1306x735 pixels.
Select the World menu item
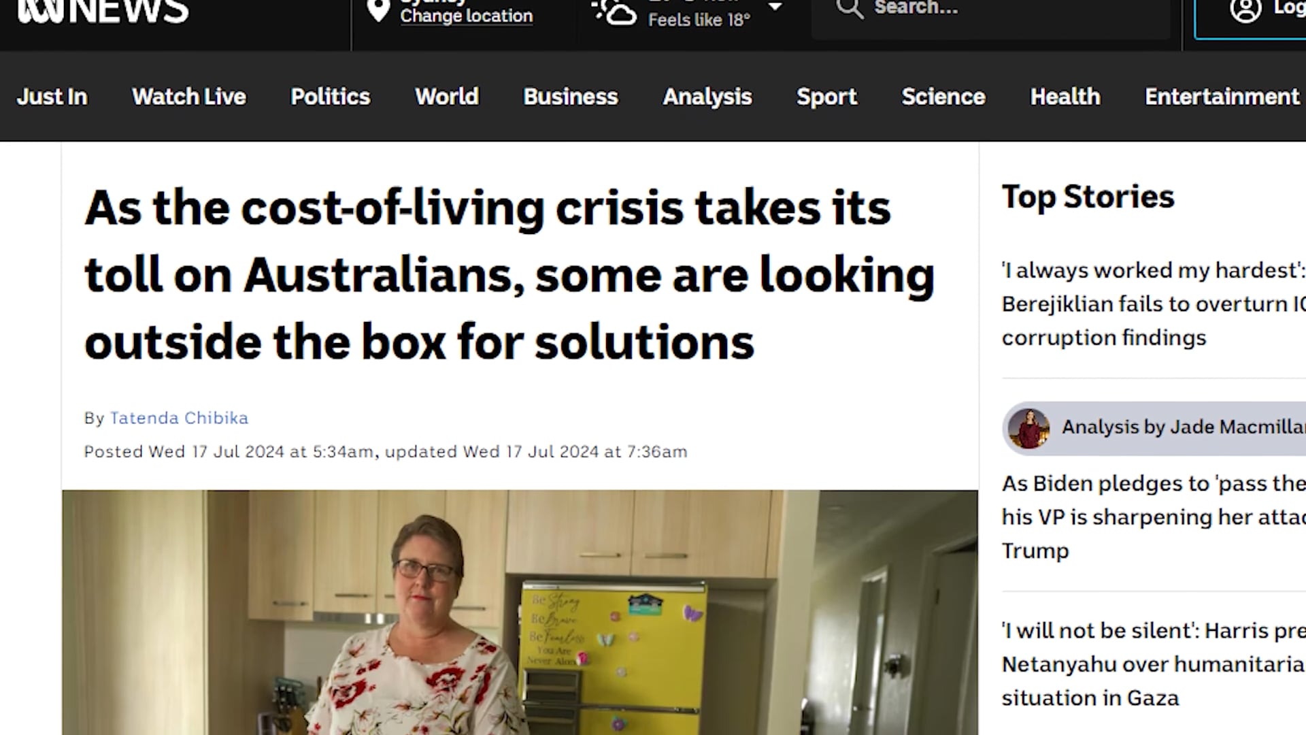(x=447, y=97)
